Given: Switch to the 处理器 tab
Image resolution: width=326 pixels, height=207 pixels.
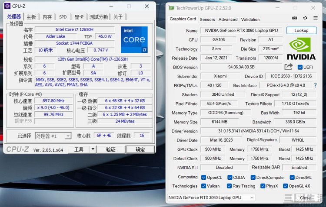Looking at the screenshot, I should tap(14, 17).
